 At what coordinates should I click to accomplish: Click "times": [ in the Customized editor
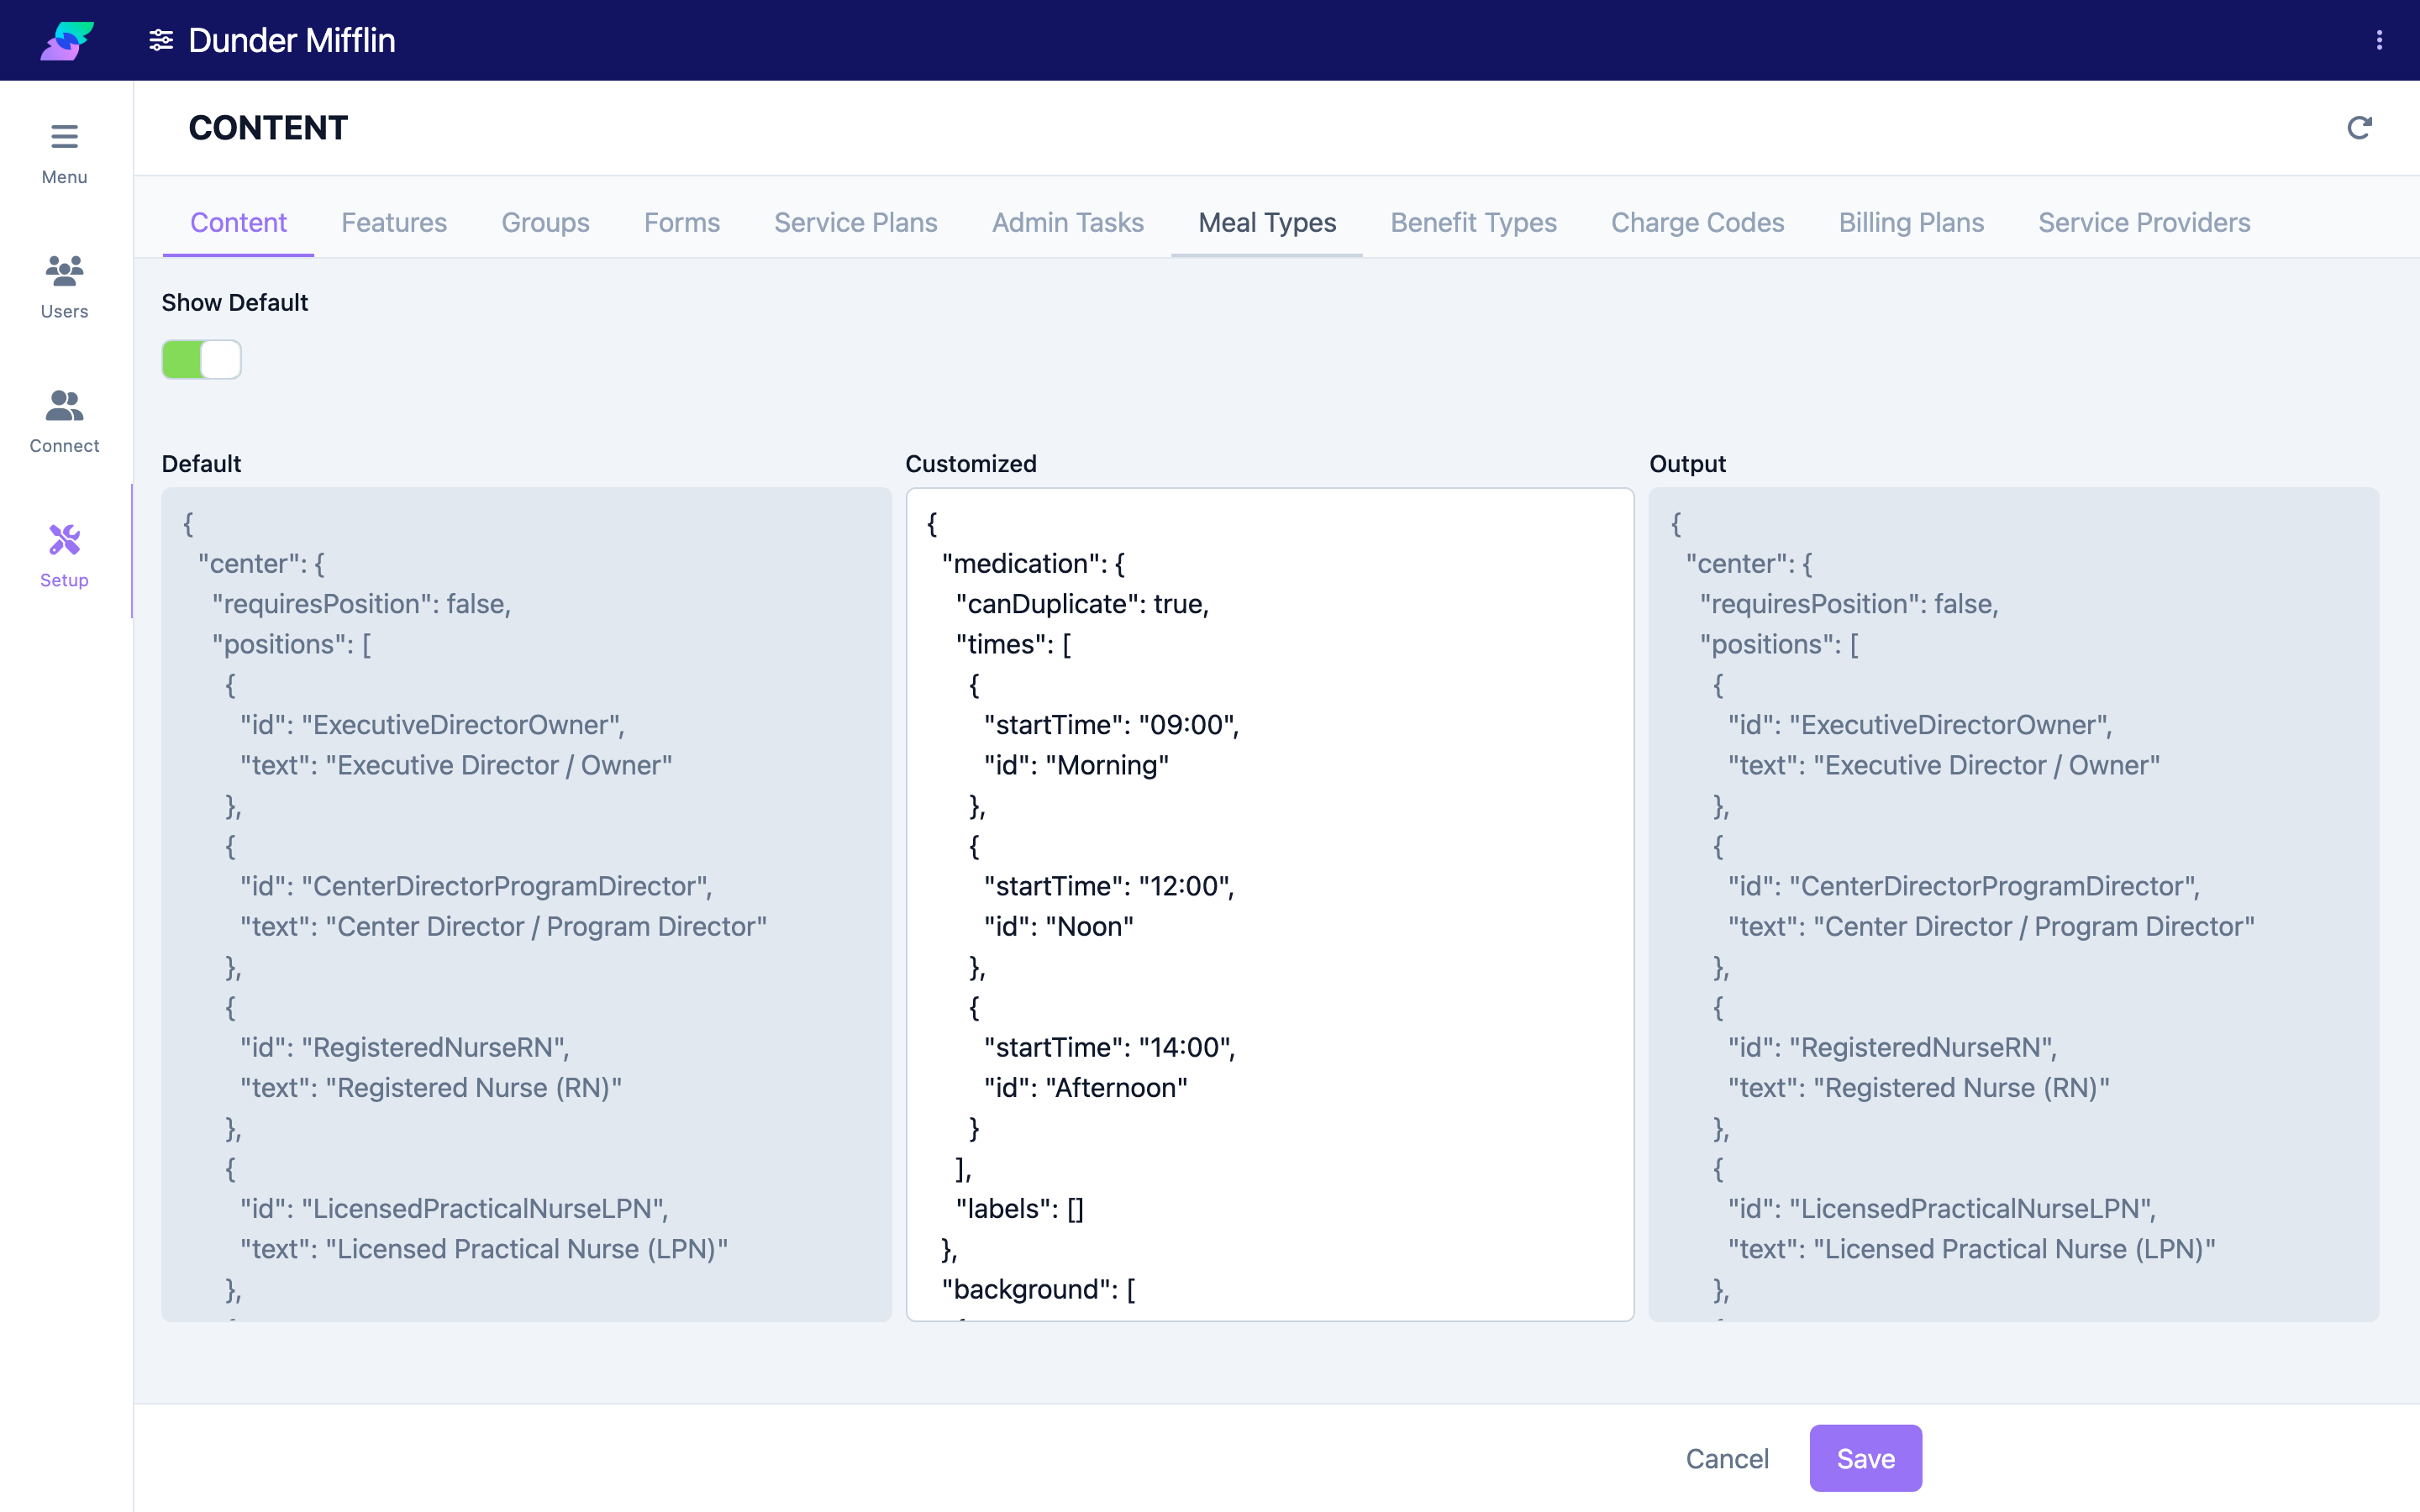point(1013,644)
